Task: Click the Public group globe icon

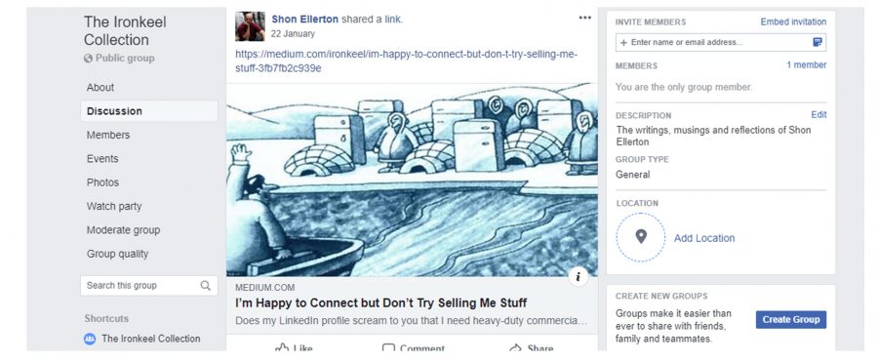Action: tap(88, 59)
